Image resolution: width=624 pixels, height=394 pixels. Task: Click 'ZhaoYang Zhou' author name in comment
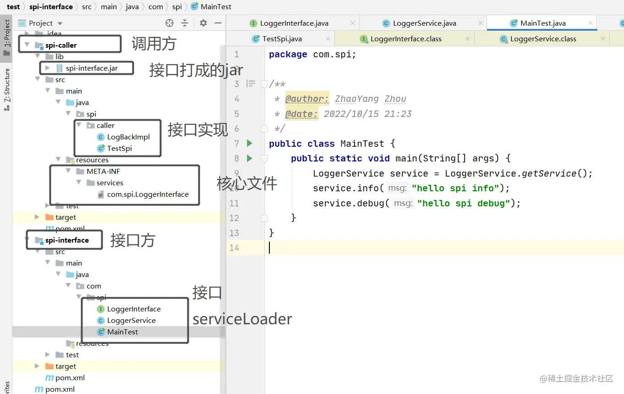pos(371,99)
